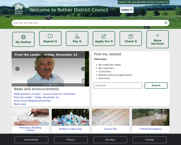Choose the Apply For It pencil icon
The height and width of the screenshot is (145, 181).
tap(104, 36)
